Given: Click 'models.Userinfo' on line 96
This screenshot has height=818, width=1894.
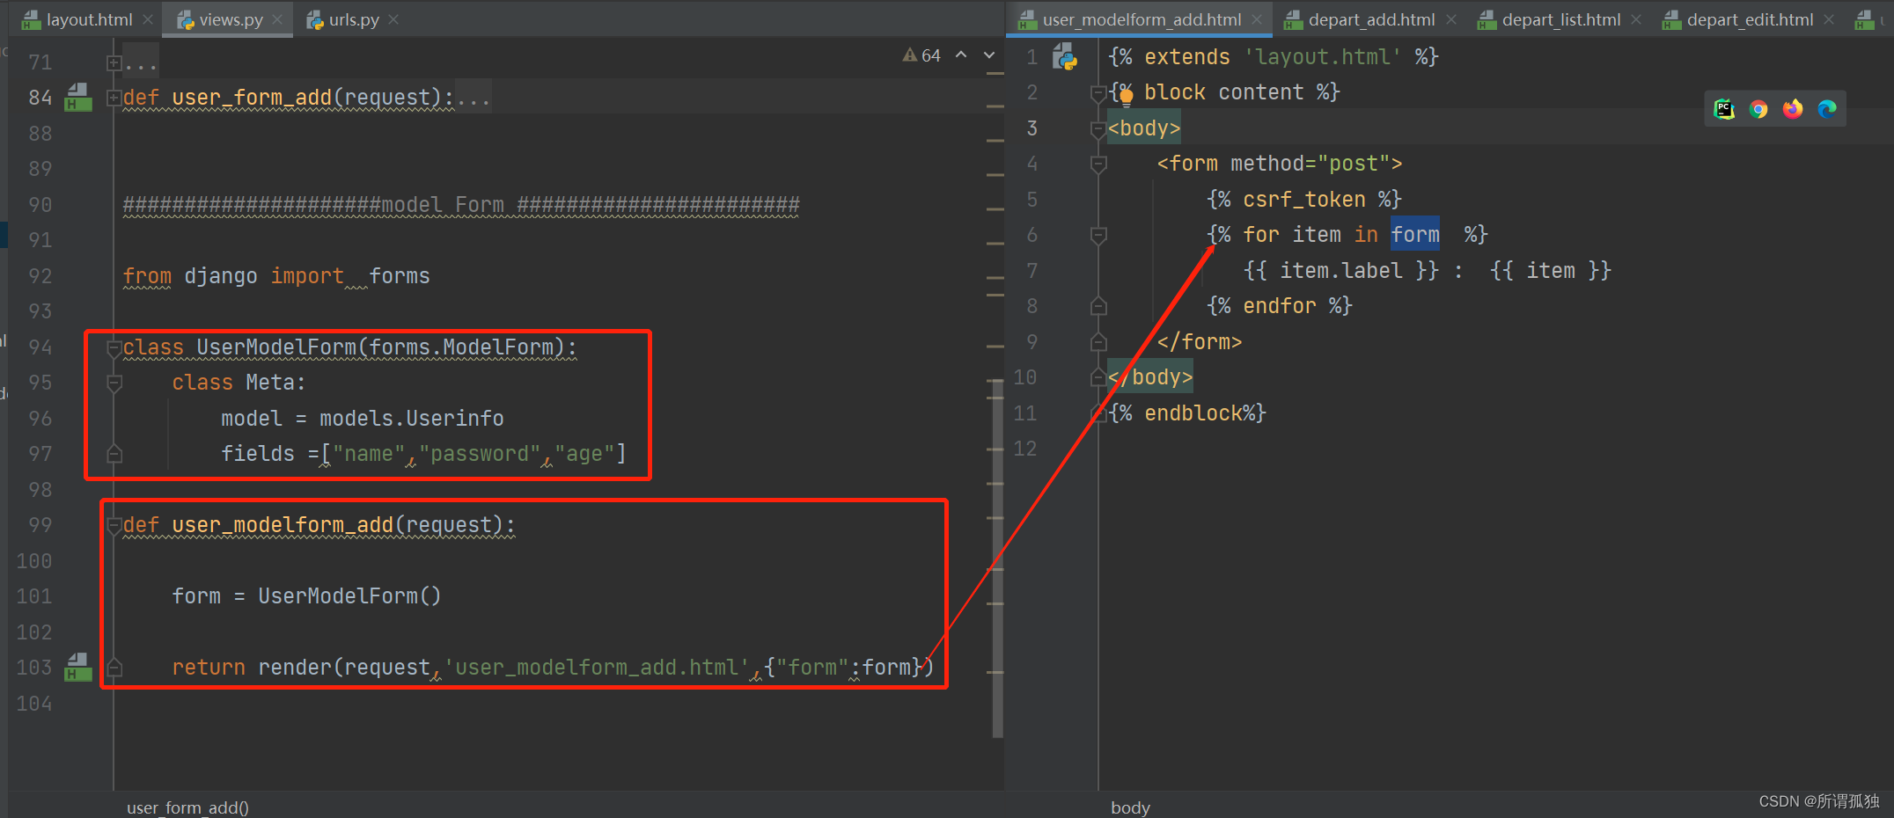Looking at the screenshot, I should pyautogui.click(x=412, y=419).
